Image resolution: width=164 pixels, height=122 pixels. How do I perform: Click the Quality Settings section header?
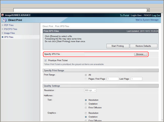[101, 86]
